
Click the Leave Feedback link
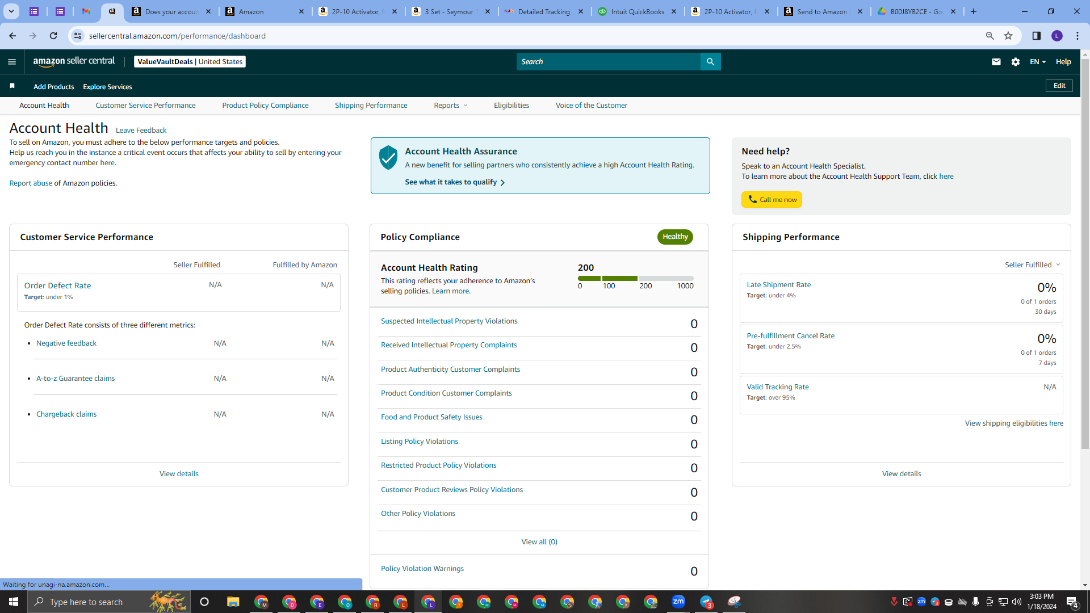141,131
